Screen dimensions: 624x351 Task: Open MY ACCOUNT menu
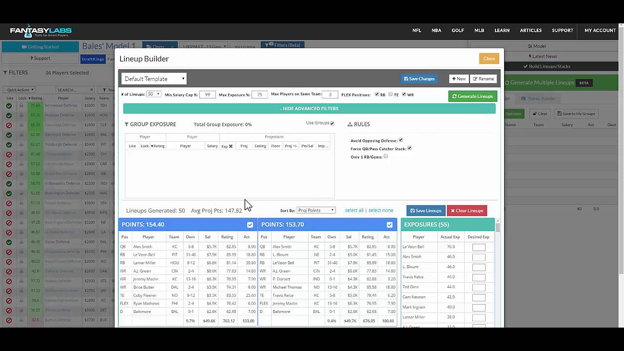pyautogui.click(x=600, y=30)
